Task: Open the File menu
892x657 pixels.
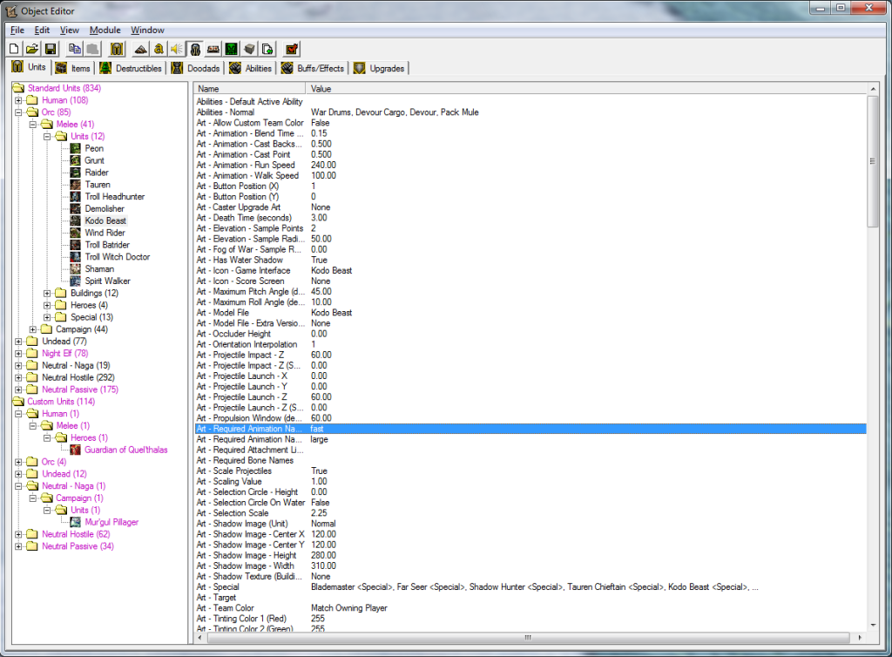Action: point(17,30)
